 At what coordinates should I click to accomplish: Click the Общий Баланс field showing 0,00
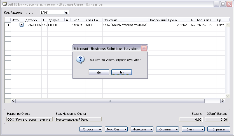(216, 120)
